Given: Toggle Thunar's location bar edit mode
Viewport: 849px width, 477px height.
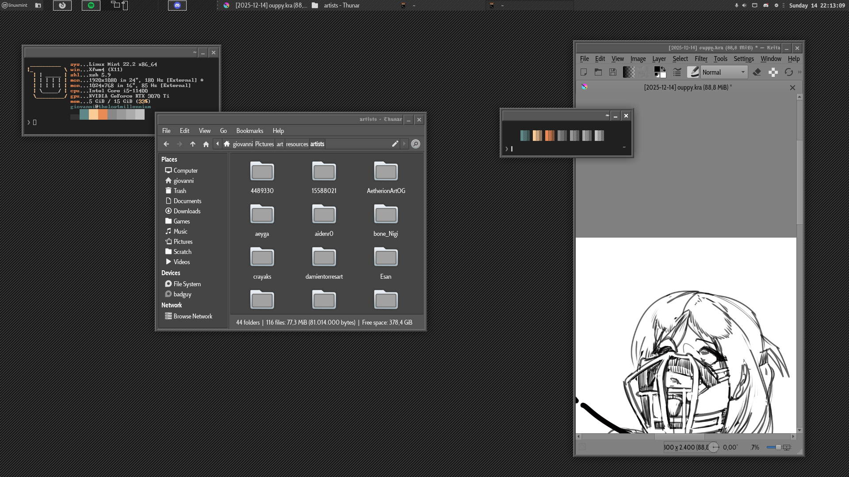Looking at the screenshot, I should 395,144.
